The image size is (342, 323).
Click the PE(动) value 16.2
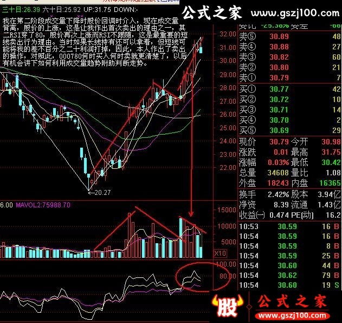coord(333,215)
